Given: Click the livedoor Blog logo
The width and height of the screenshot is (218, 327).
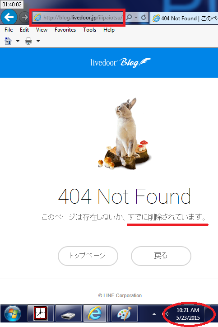Looking at the screenshot, I should click(121, 63).
